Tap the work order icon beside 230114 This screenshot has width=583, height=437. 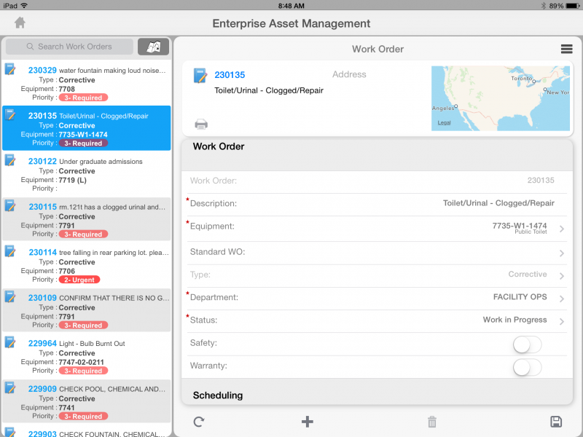(10, 251)
